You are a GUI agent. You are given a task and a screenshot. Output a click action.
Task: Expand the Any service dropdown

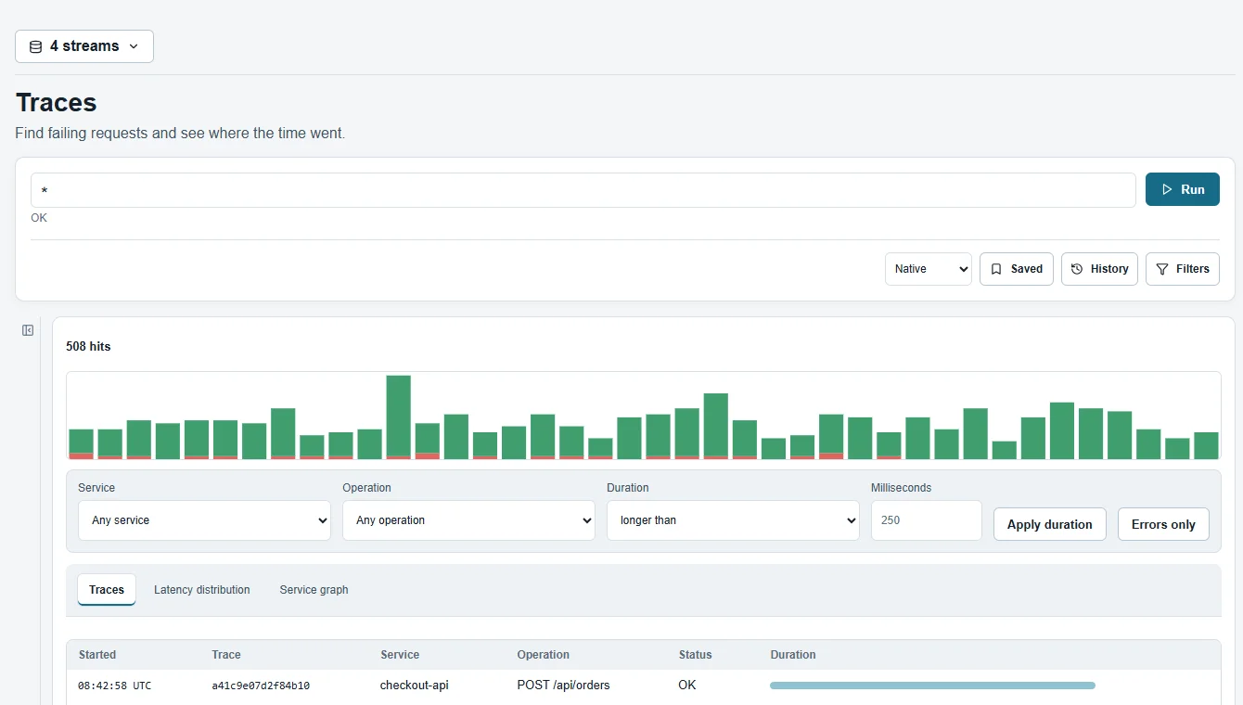pyautogui.click(x=204, y=520)
